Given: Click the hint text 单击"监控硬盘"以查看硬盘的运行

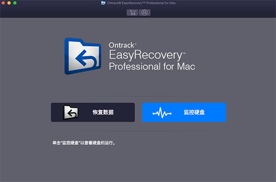Looking at the screenshot, I should pos(84,143).
